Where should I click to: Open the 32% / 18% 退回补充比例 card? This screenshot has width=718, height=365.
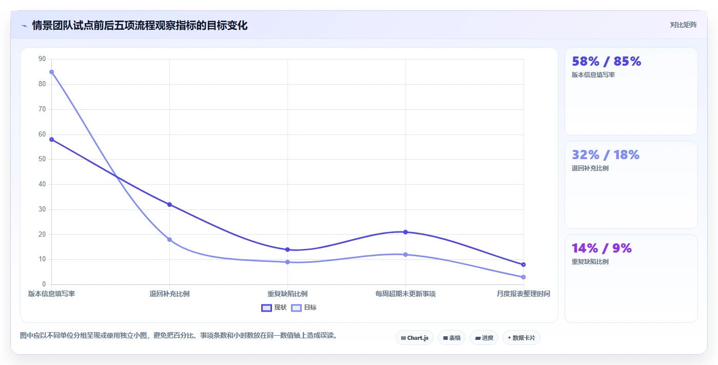pyautogui.click(x=631, y=185)
